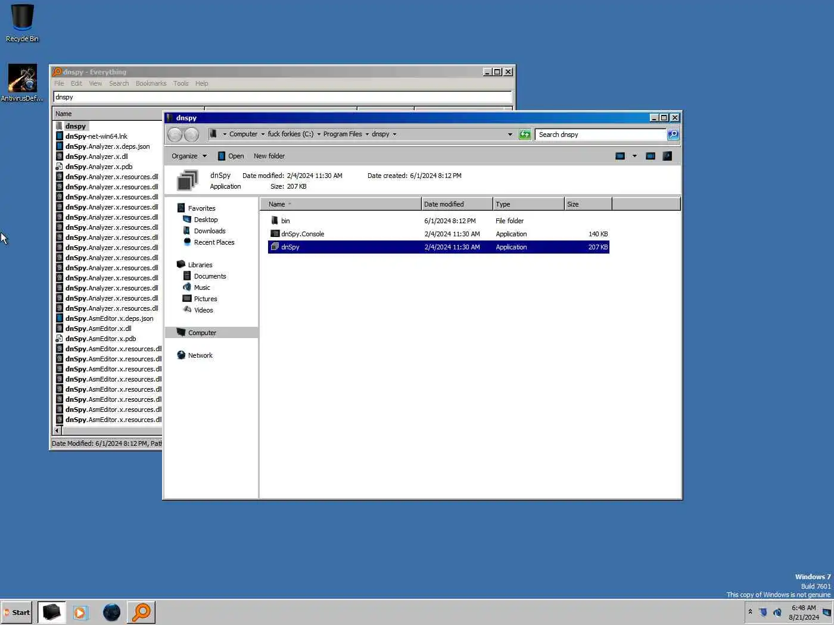
Task: Click Everything horizontal scrollbar left arrow
Action: pyautogui.click(x=57, y=430)
